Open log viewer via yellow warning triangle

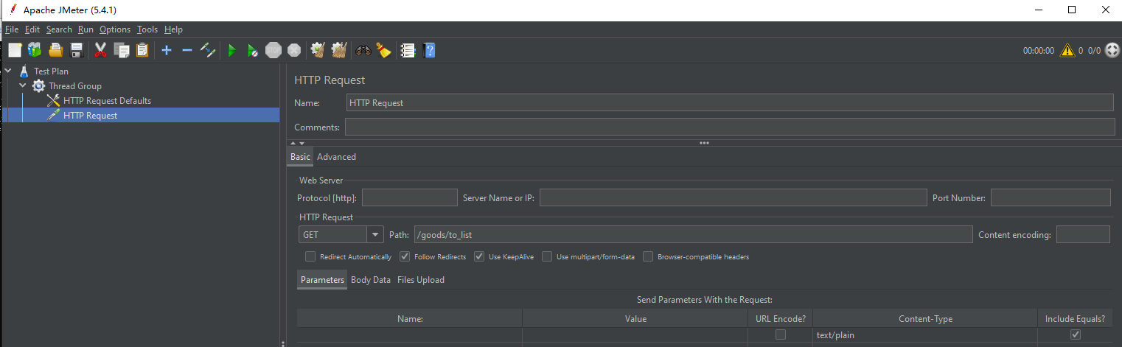pyautogui.click(x=1067, y=50)
